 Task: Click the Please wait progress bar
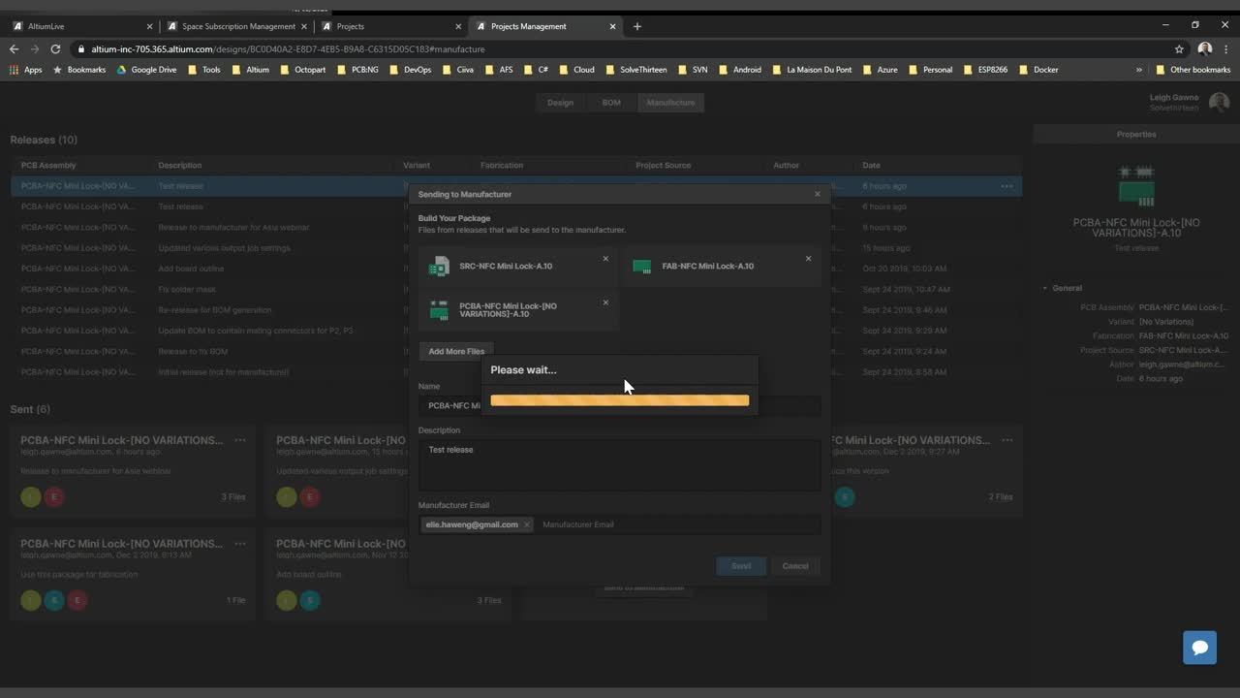pos(620,400)
